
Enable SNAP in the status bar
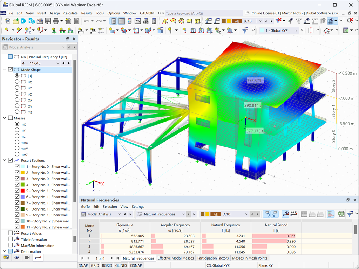tap(83, 265)
